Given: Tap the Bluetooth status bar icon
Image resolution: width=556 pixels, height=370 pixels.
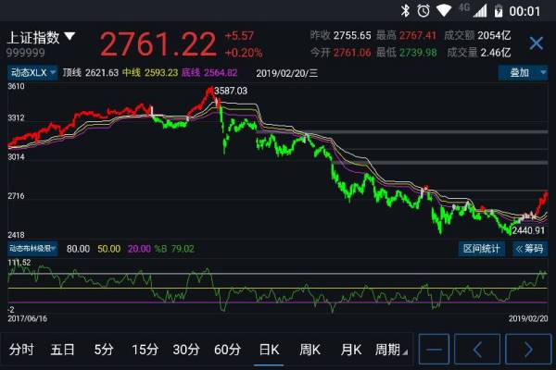Looking at the screenshot, I should pos(405,10).
